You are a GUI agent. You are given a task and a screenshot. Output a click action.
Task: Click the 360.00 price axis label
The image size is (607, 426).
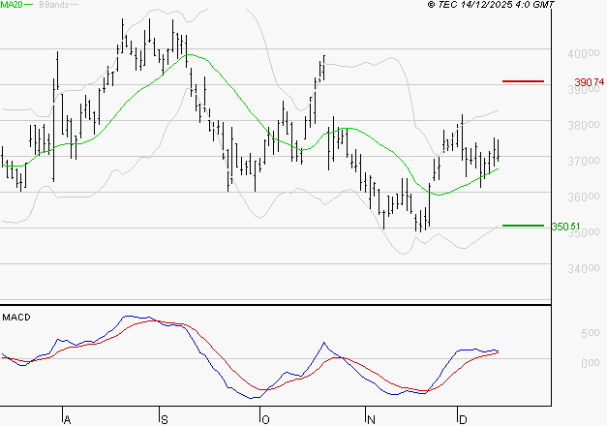(584, 197)
